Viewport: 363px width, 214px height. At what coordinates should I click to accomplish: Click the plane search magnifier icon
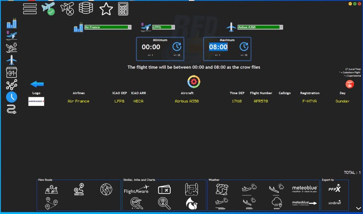point(136,203)
